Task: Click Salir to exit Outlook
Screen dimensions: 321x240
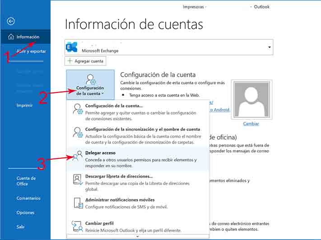Action: 20,227
